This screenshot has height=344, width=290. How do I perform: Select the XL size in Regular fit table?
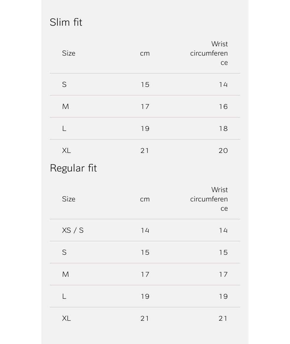coord(67,318)
